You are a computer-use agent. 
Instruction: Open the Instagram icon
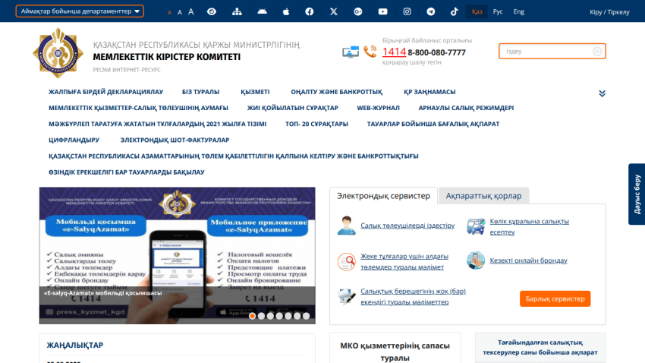tap(407, 11)
